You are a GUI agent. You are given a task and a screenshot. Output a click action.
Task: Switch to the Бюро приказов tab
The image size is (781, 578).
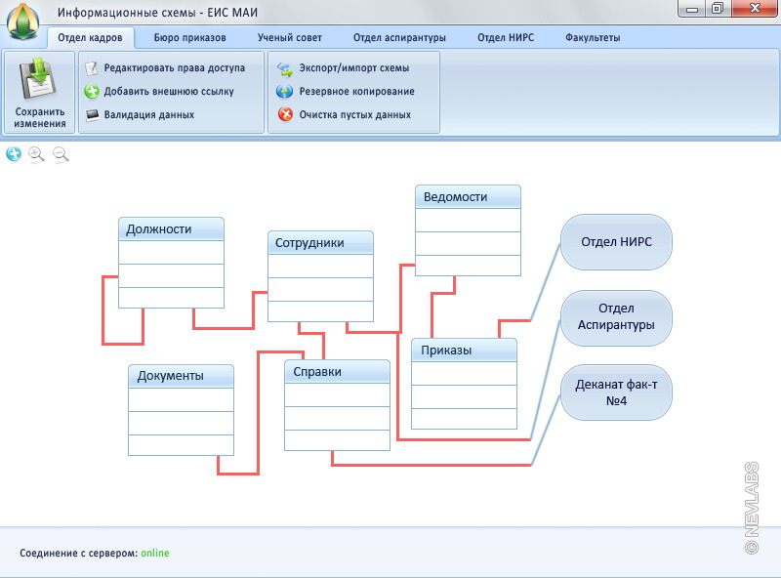pyautogui.click(x=189, y=38)
